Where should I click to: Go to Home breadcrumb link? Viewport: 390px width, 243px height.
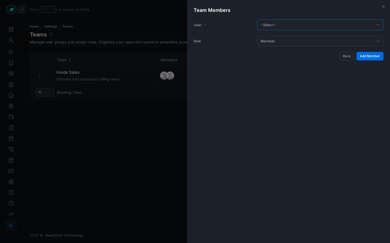[x=34, y=26]
